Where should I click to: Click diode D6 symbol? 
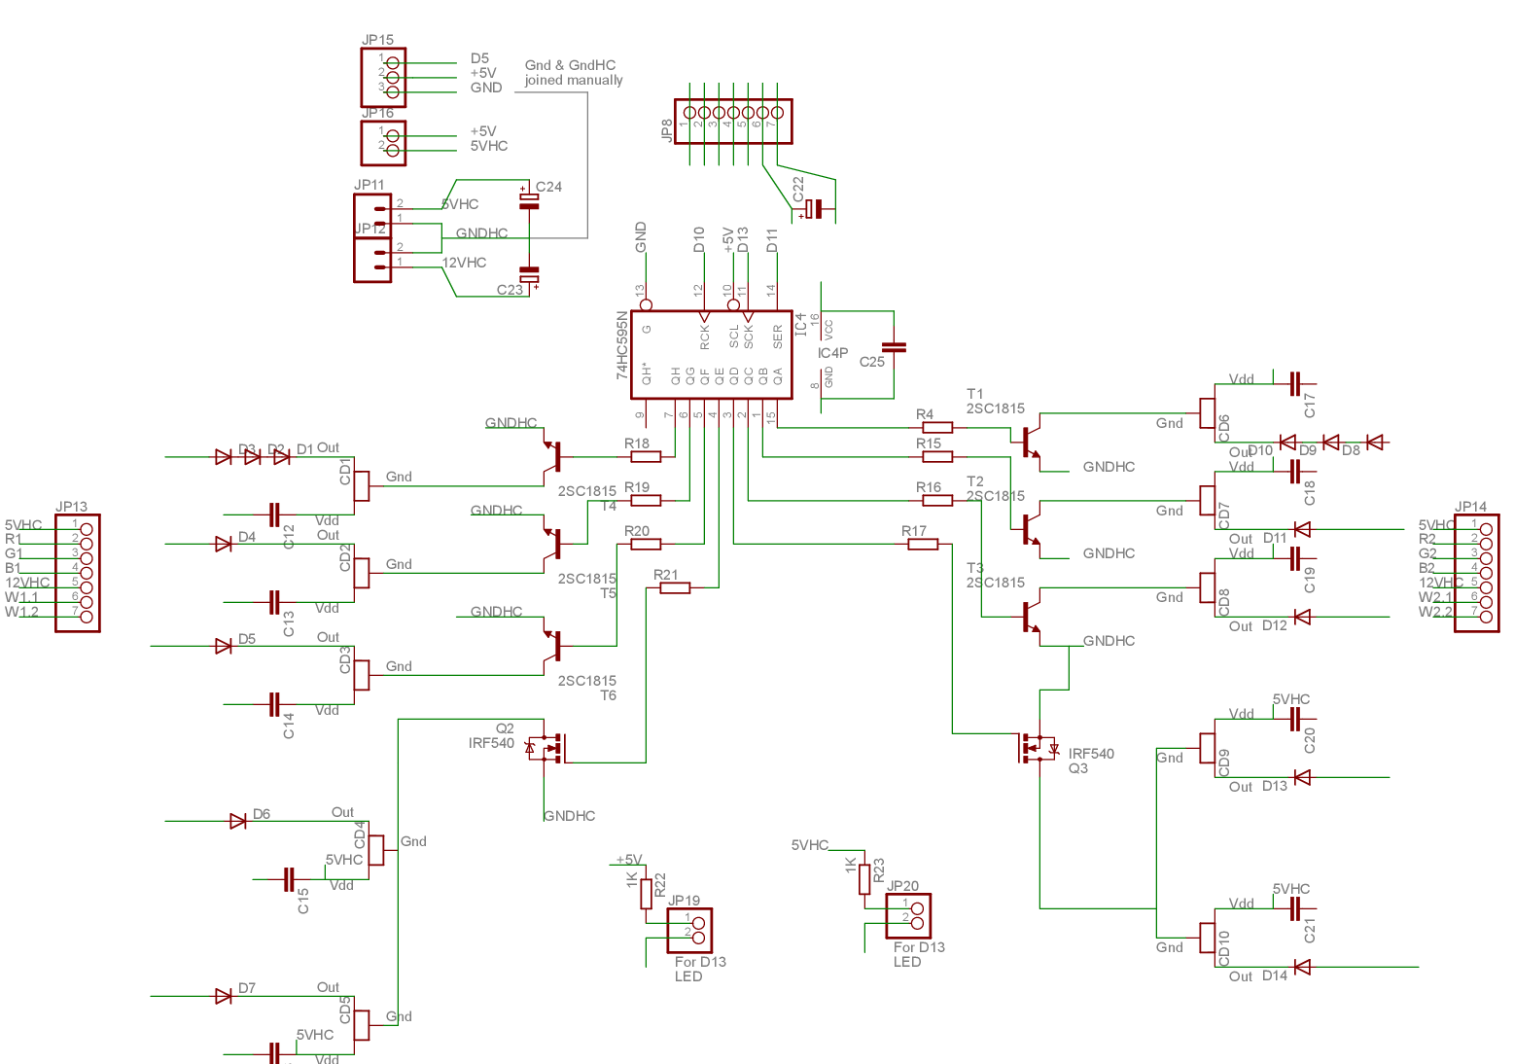(237, 821)
